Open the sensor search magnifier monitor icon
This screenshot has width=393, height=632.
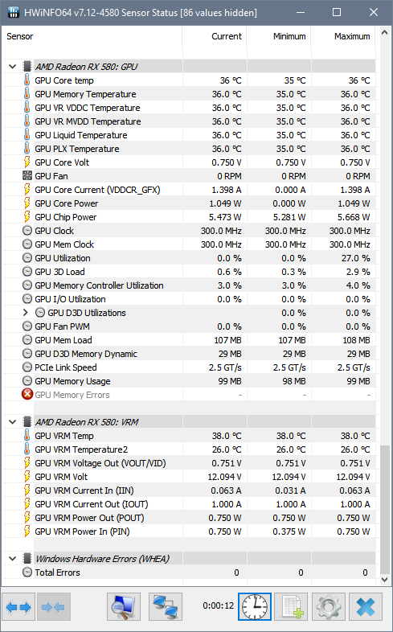(124, 606)
